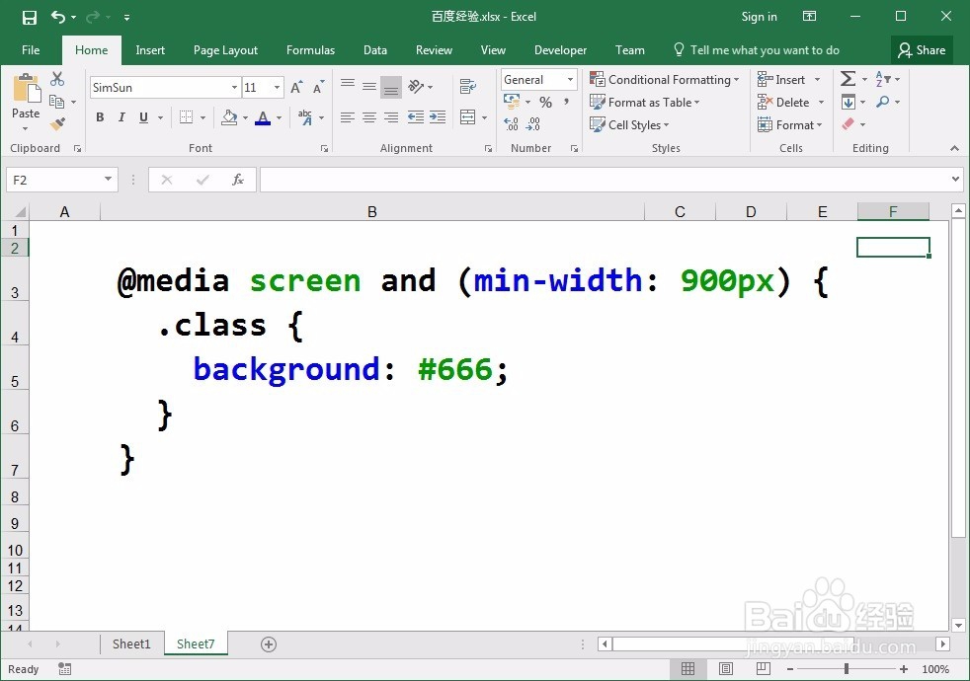Switch to Page Break Preview in status bar
This screenshot has width=970, height=681.
coord(764,668)
